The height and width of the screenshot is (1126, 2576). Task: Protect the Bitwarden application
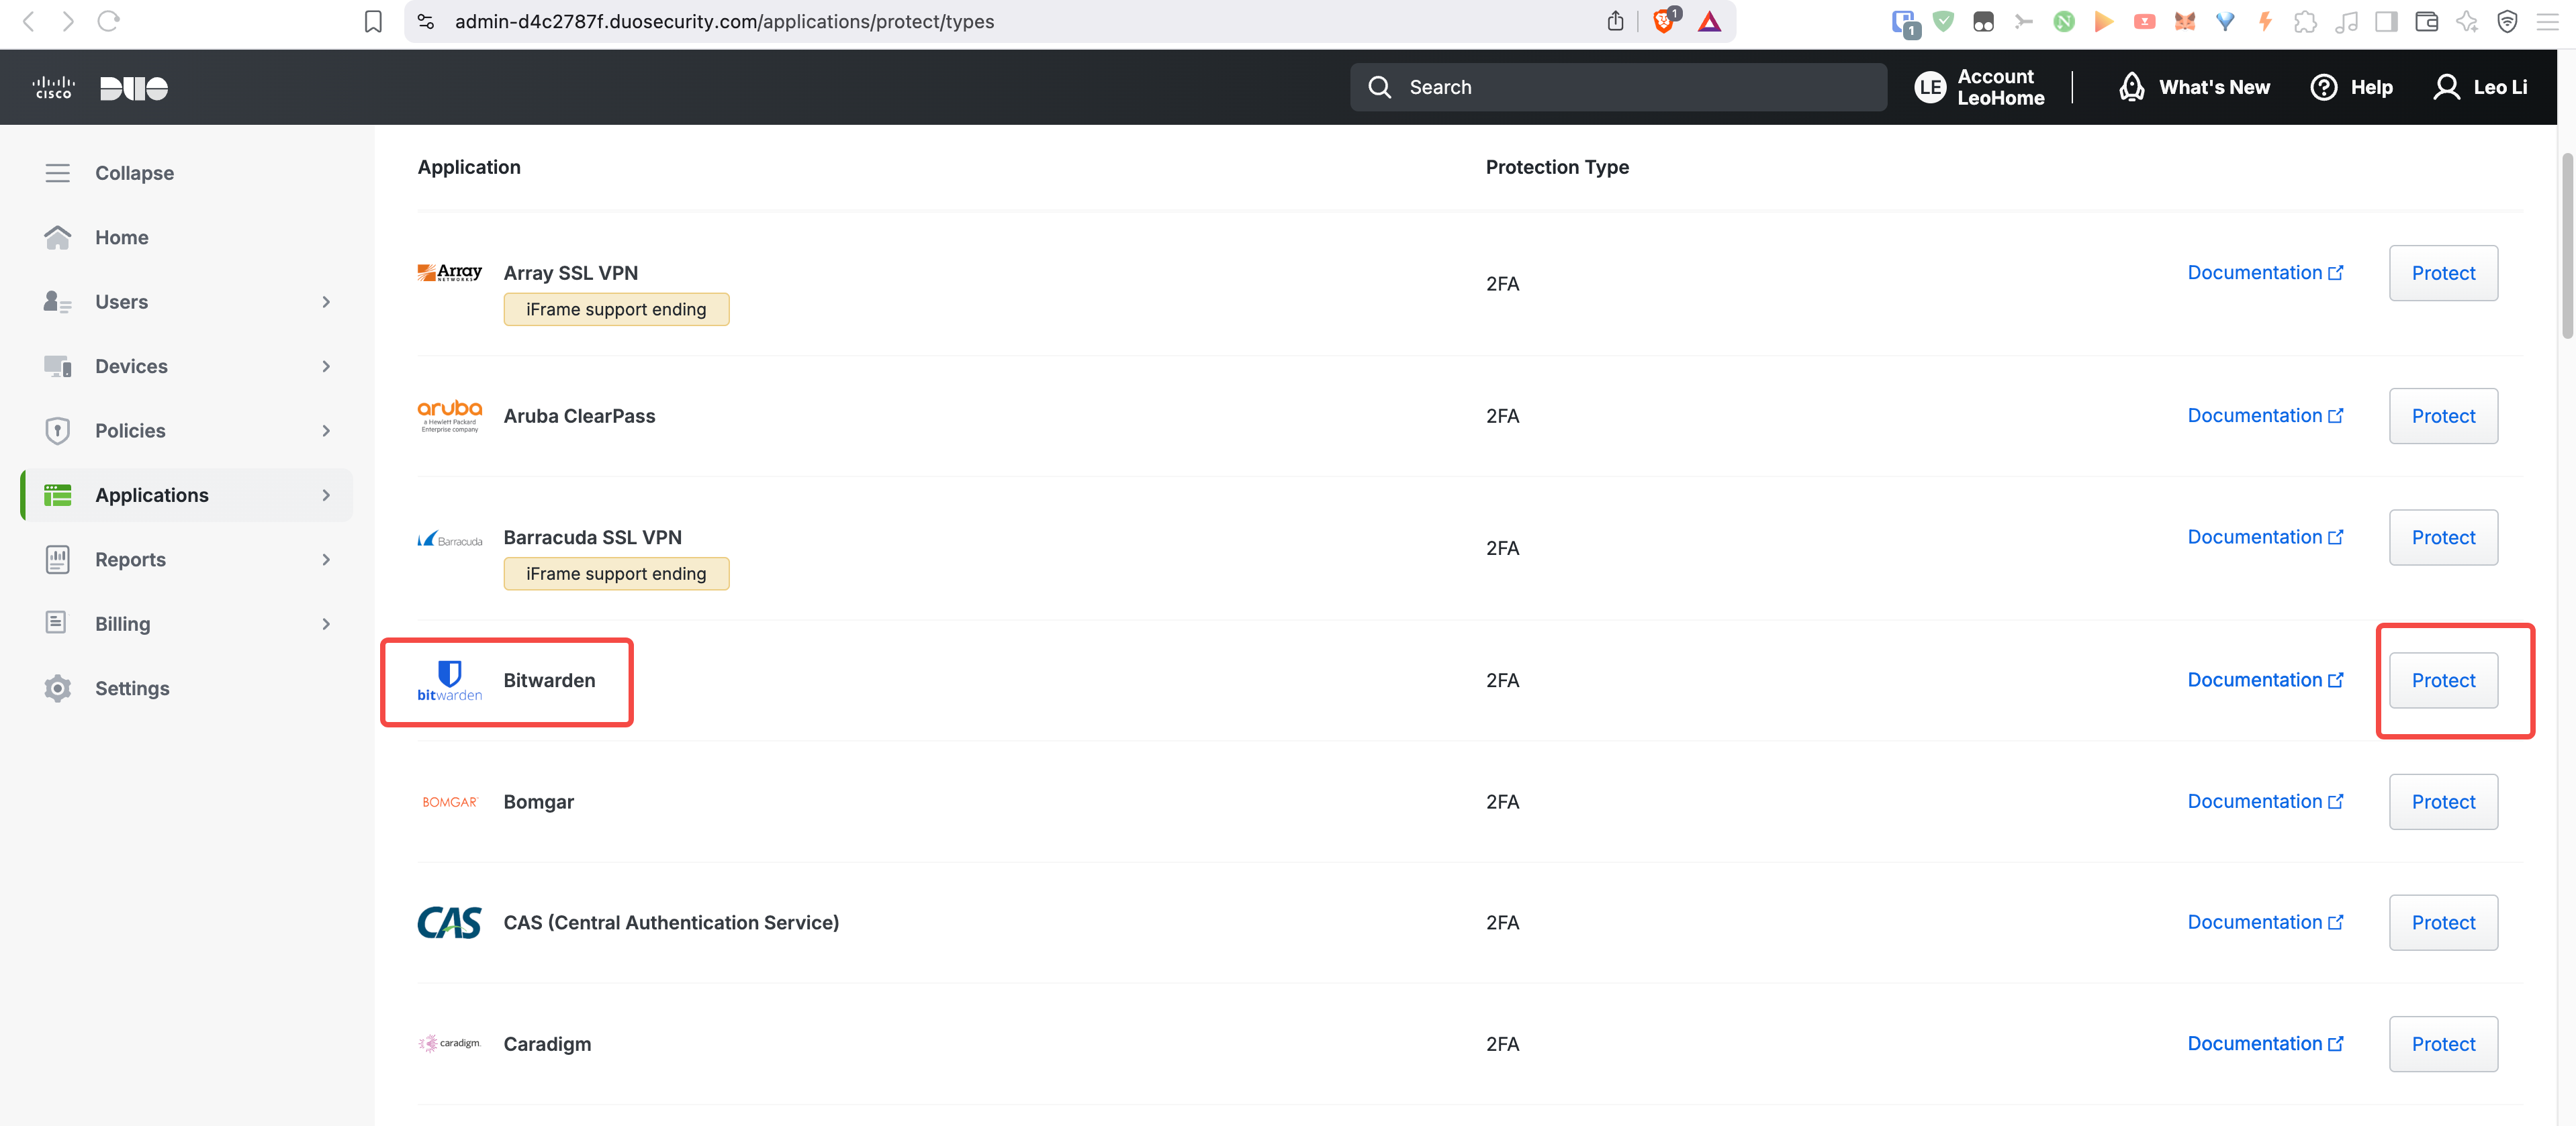(x=2443, y=680)
